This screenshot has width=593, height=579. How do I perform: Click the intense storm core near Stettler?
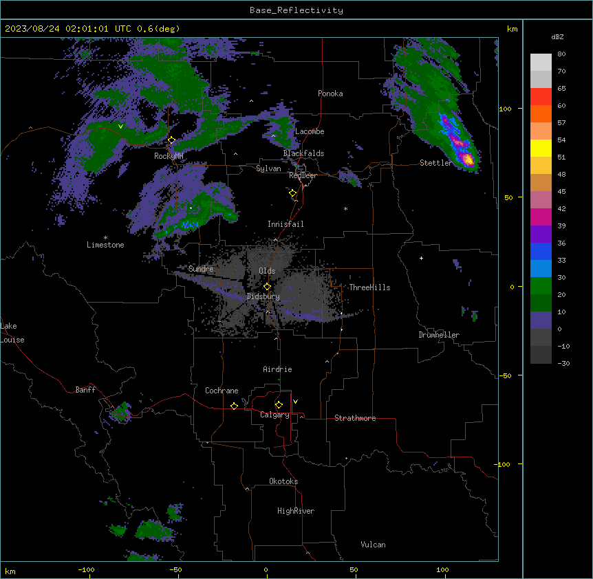468,159
